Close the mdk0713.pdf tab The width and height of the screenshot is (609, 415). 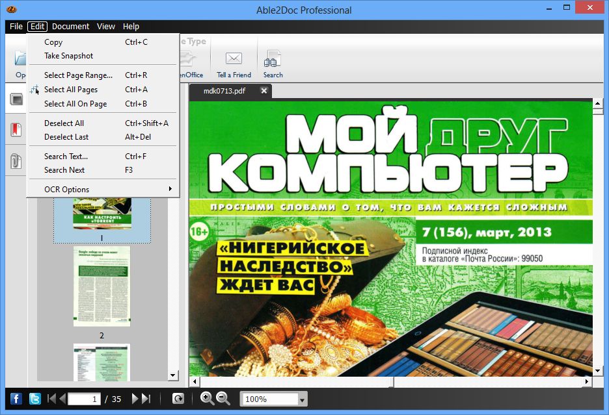pyautogui.click(x=264, y=91)
